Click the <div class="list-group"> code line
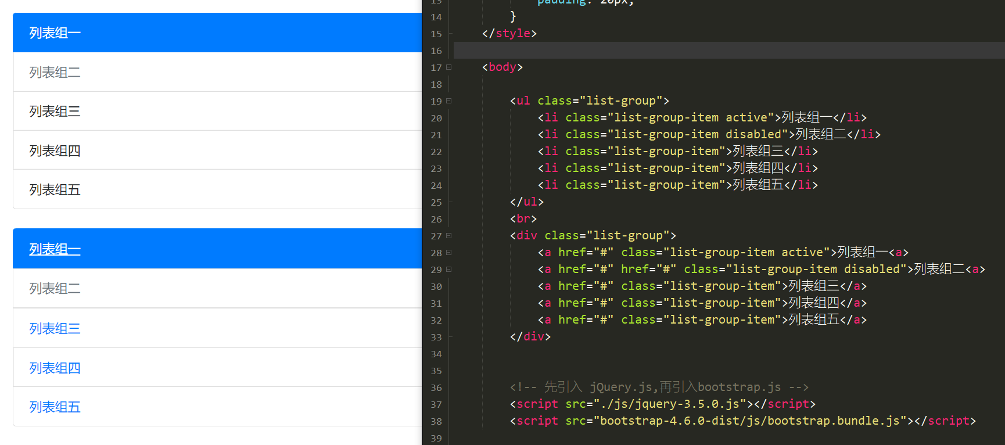 click(593, 235)
